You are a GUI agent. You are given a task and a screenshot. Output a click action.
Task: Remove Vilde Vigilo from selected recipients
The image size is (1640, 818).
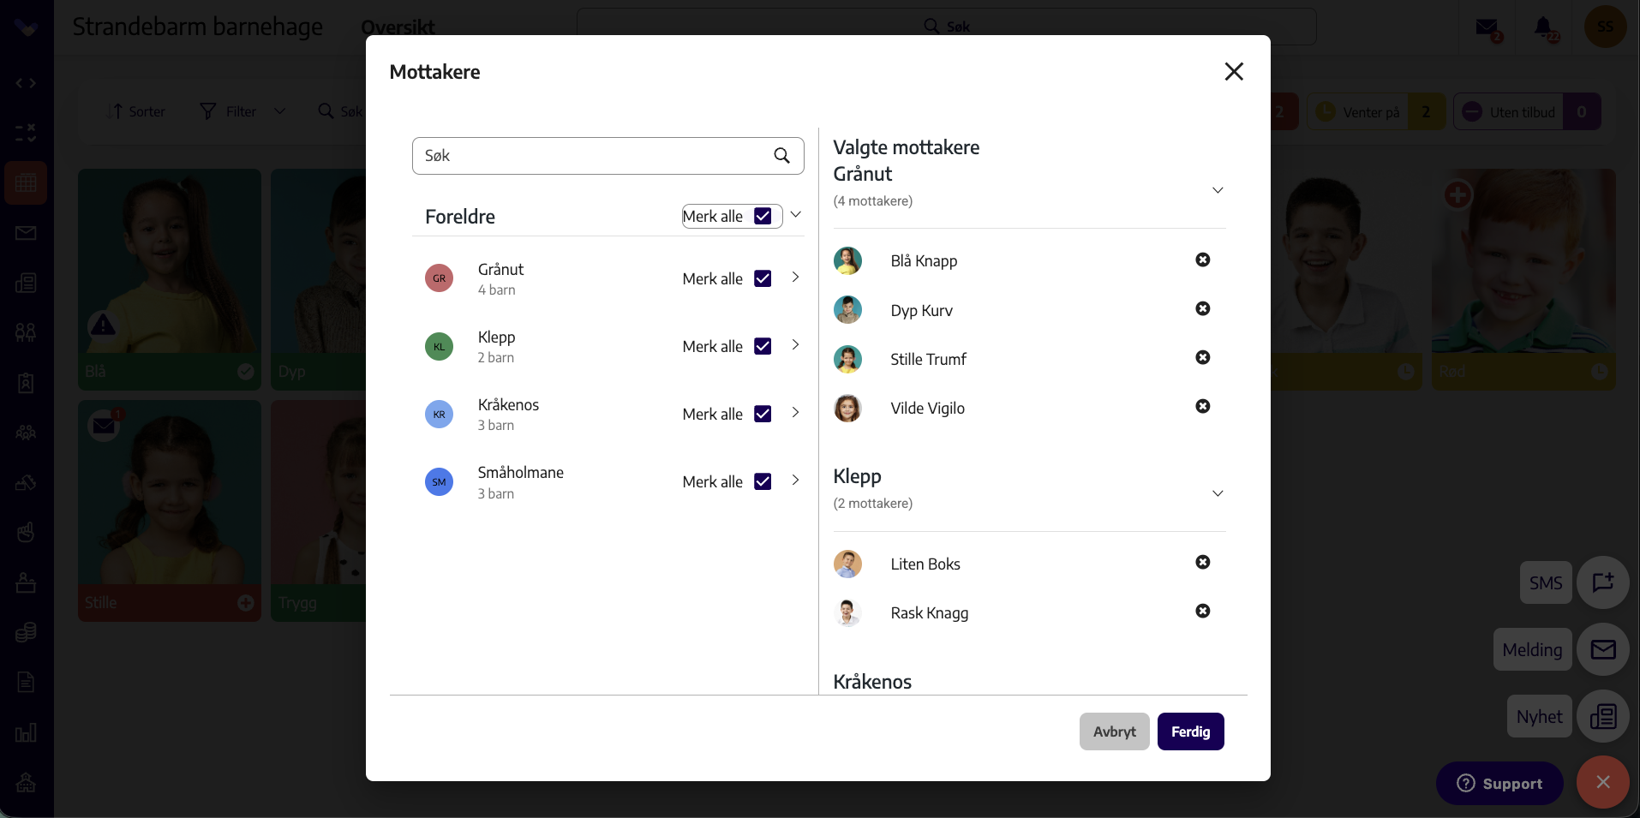[x=1203, y=406]
